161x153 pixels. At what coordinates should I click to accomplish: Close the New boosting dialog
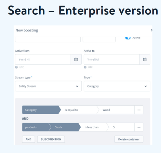tap(151, 30)
